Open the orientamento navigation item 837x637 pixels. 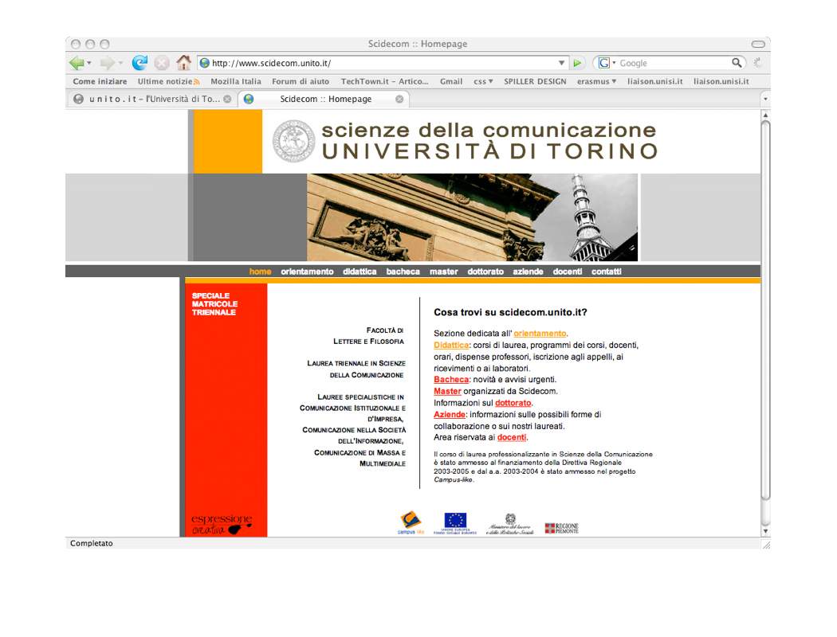click(x=307, y=272)
